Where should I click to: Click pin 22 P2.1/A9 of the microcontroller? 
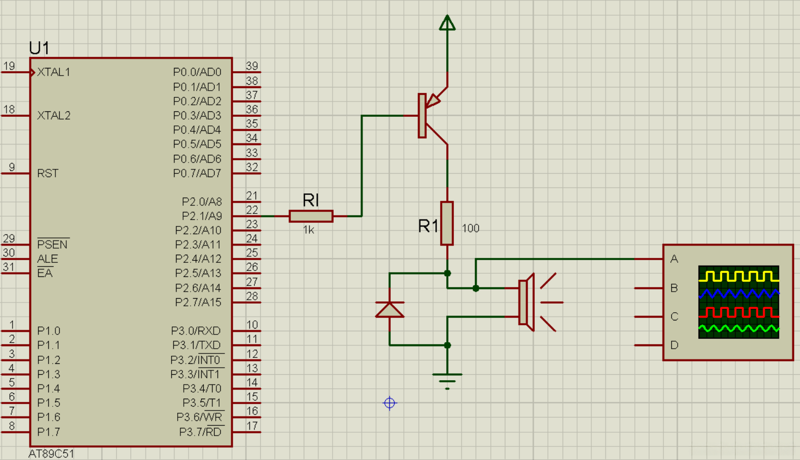coord(246,216)
